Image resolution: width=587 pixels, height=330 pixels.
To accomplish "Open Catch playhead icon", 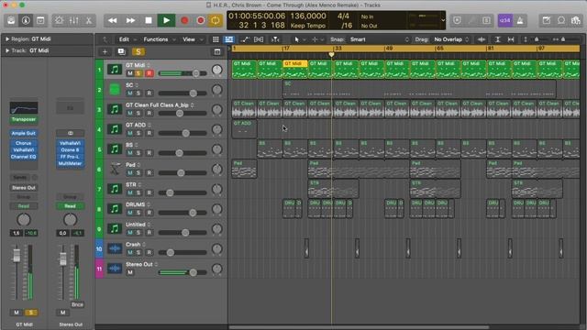I will tap(275, 39).
